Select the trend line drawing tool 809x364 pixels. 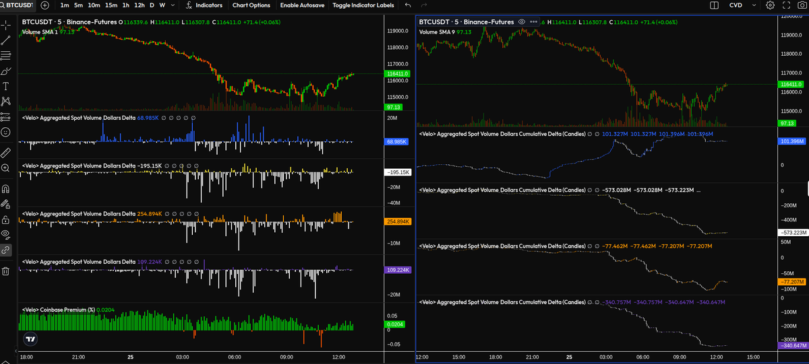pyautogui.click(x=6, y=40)
